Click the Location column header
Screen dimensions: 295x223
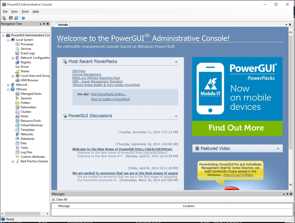[206, 206]
